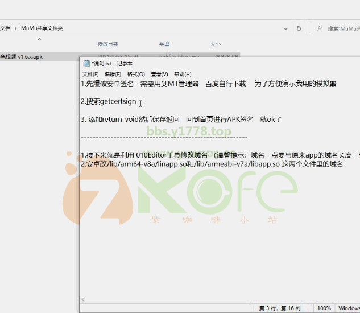
Task: Click the line 3. 添加return-void然后保存返回
Action: [181, 120]
